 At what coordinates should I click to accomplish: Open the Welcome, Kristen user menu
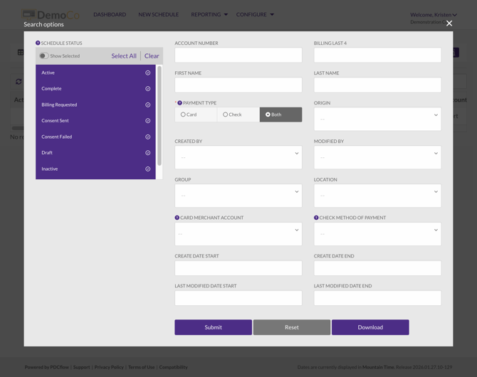[x=434, y=15]
